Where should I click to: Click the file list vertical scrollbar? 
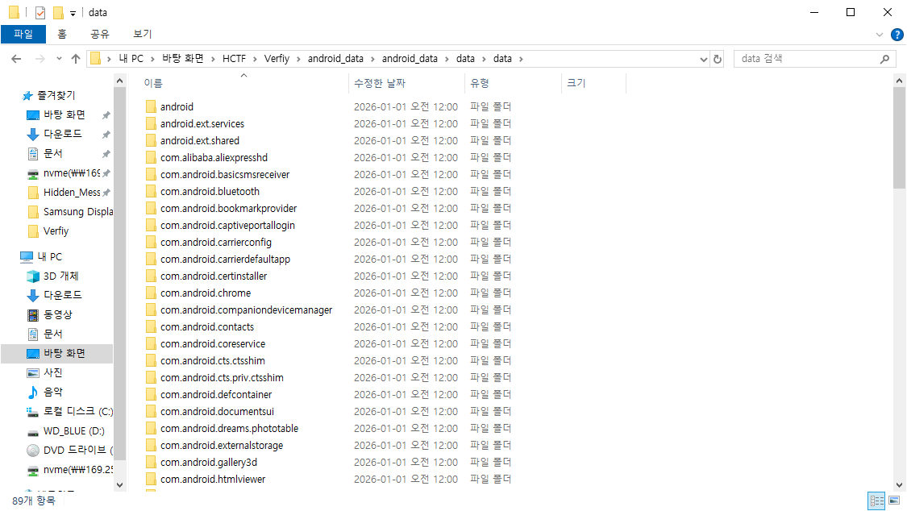point(900,282)
